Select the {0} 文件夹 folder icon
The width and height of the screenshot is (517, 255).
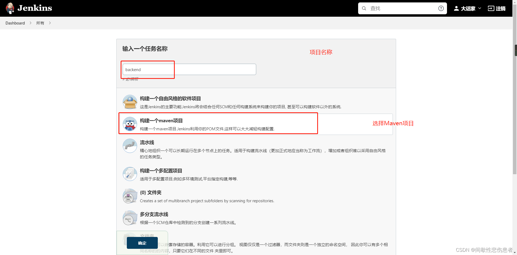tap(130, 196)
